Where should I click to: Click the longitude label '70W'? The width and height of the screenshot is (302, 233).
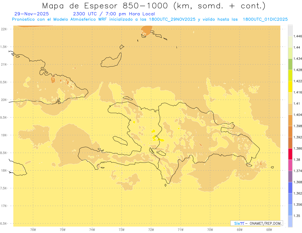coord(210,230)
